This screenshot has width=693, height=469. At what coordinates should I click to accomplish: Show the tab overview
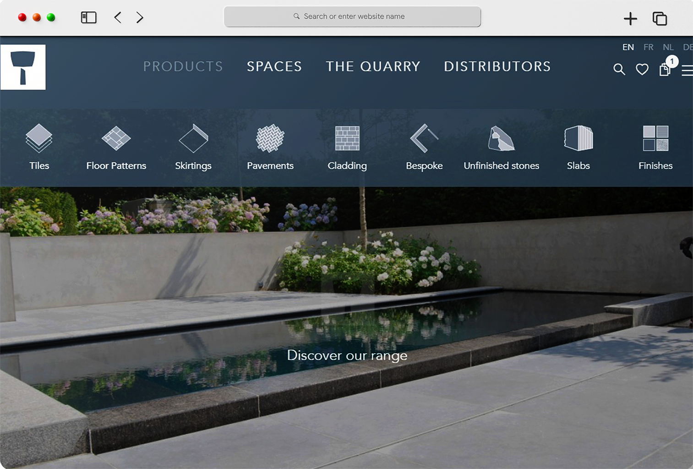tap(660, 18)
